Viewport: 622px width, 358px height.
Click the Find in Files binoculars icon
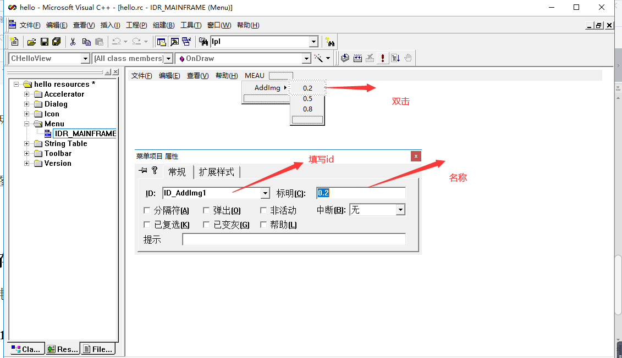coord(203,41)
